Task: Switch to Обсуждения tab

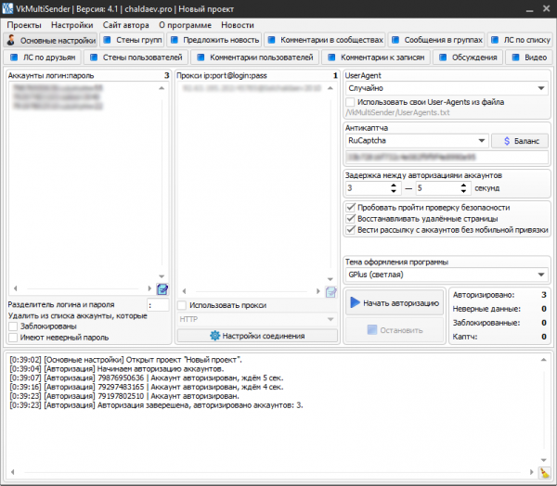Action: point(468,58)
